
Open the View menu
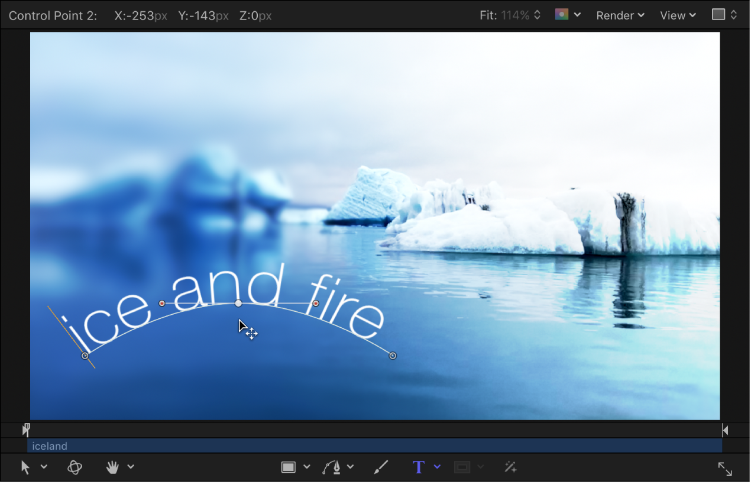(x=676, y=15)
